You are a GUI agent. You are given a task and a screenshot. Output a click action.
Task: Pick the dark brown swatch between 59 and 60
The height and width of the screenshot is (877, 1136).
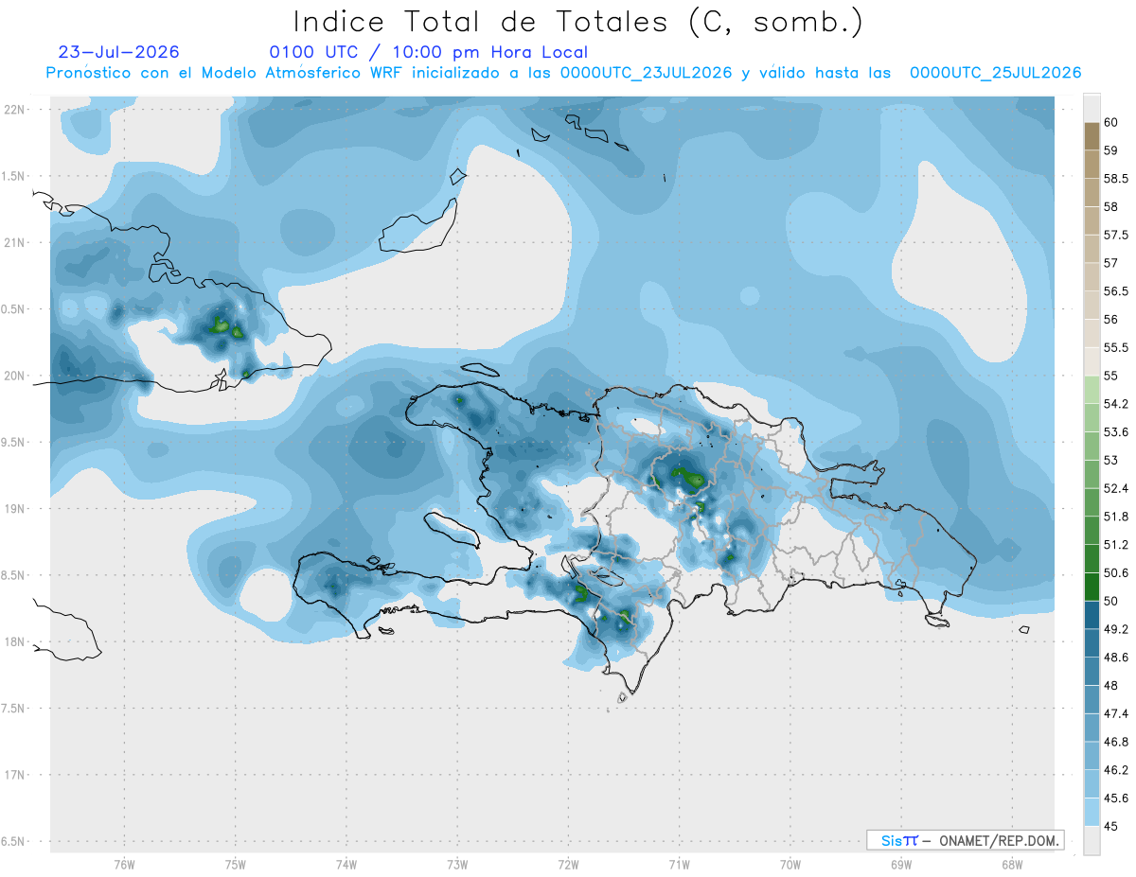[1092, 136]
